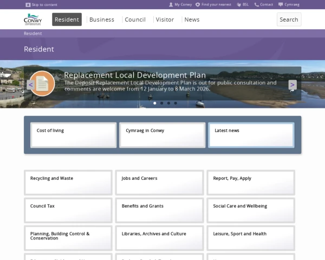Open the Business navigation tab

[102, 19]
